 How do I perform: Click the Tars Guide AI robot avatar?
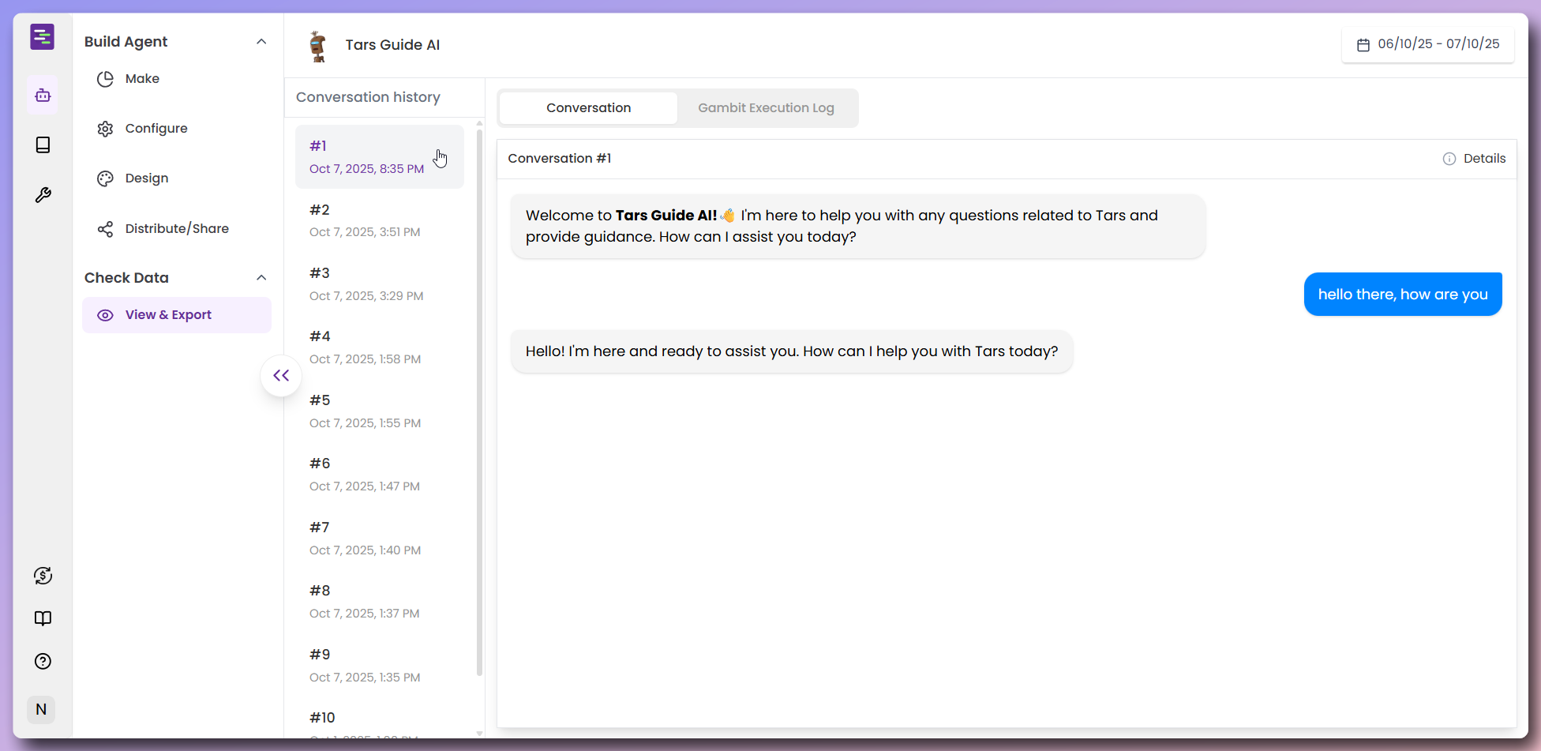(317, 46)
